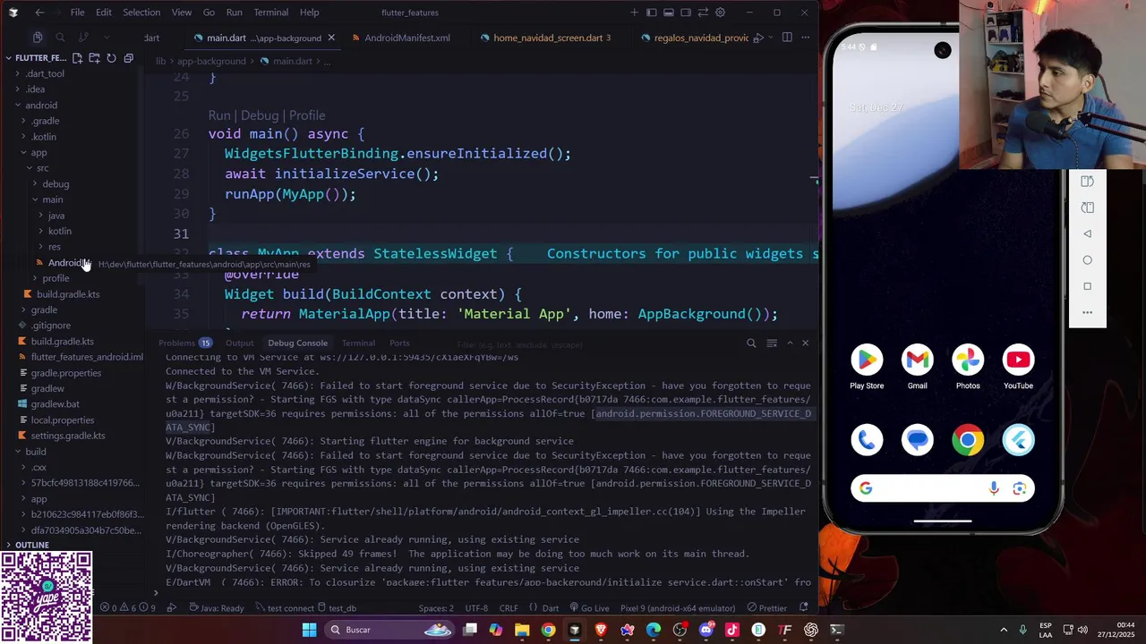
Task: Refresh the explorer tree
Action: [112, 58]
